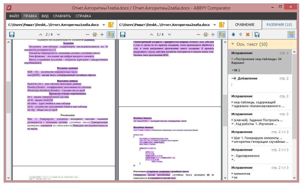Zoom in the left document

102,35
